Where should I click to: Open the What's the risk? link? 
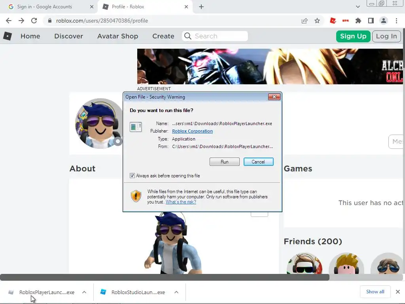[181, 202]
